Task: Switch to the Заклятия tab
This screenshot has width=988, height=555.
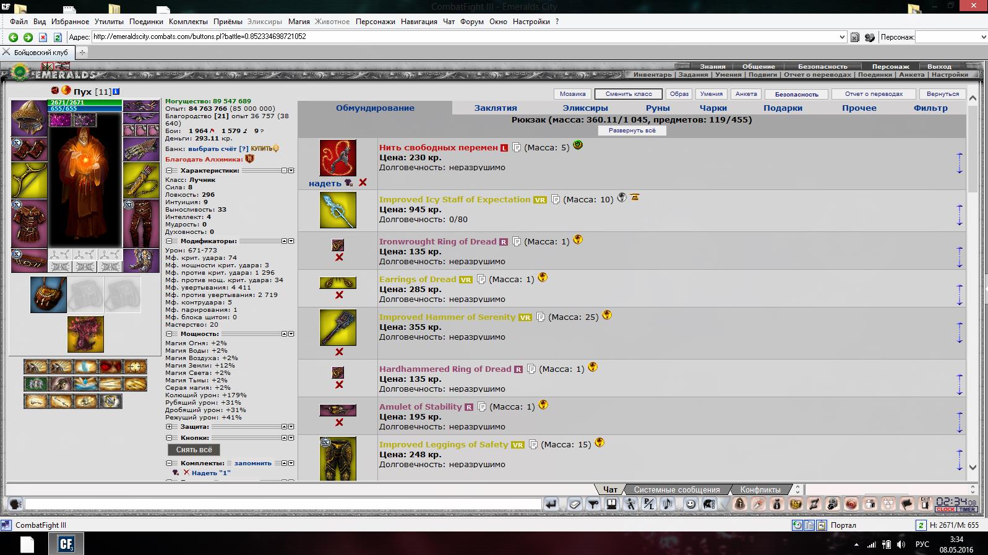Action: click(x=496, y=108)
